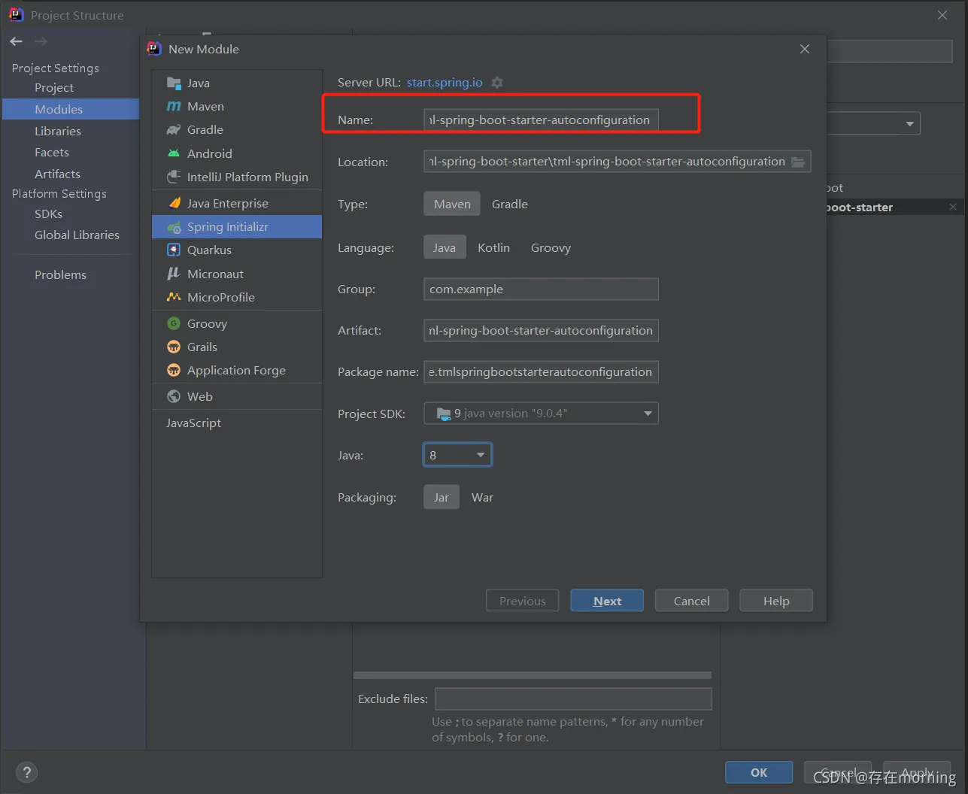
Task: Choose the Application Forge icon
Action: [x=174, y=370]
